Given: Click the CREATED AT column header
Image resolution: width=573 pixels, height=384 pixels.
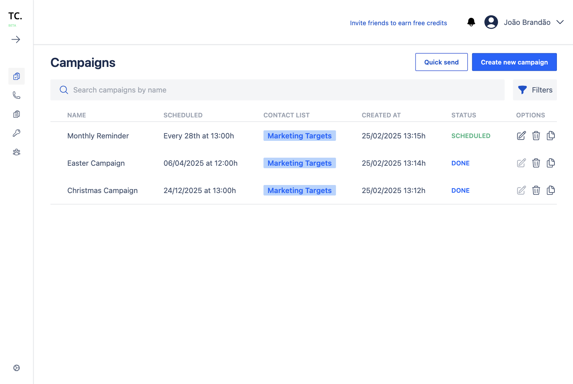Looking at the screenshot, I should [381, 115].
